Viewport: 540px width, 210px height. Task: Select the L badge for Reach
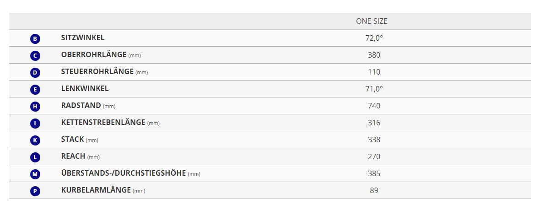coord(35,157)
